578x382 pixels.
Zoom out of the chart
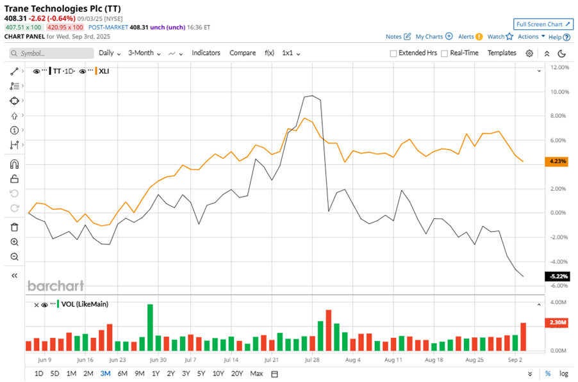point(14,257)
